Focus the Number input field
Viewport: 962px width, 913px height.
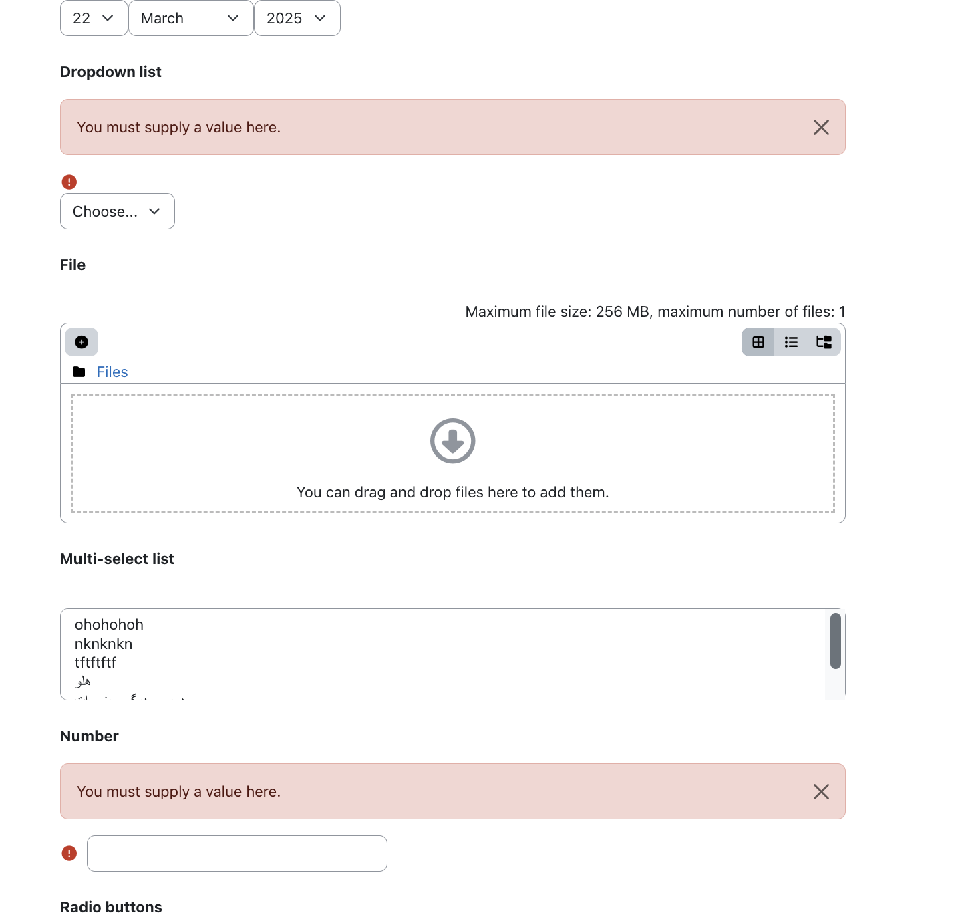(x=236, y=854)
